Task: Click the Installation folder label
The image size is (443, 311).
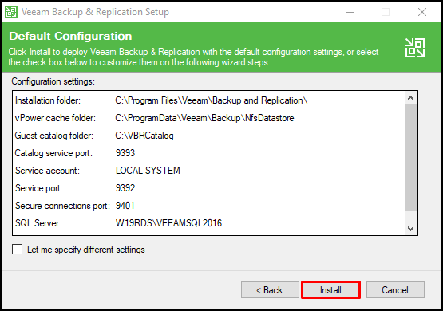Action: click(48, 100)
